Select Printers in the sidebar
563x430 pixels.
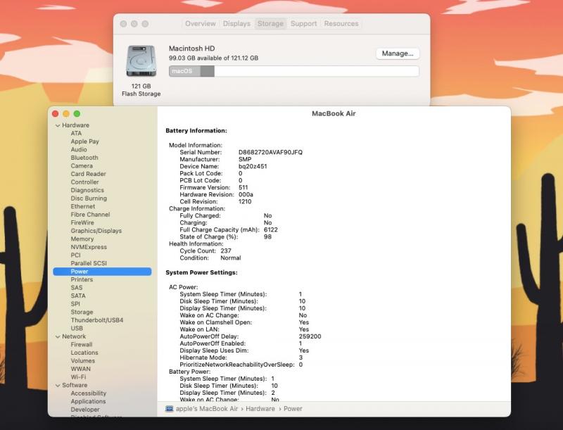click(x=82, y=279)
